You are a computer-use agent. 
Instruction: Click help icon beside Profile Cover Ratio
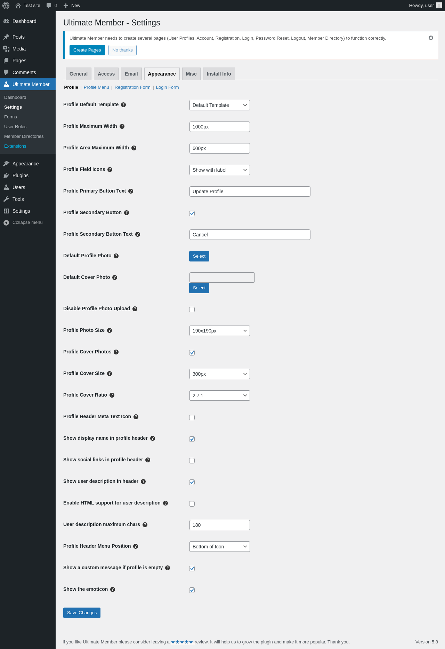[x=112, y=395]
